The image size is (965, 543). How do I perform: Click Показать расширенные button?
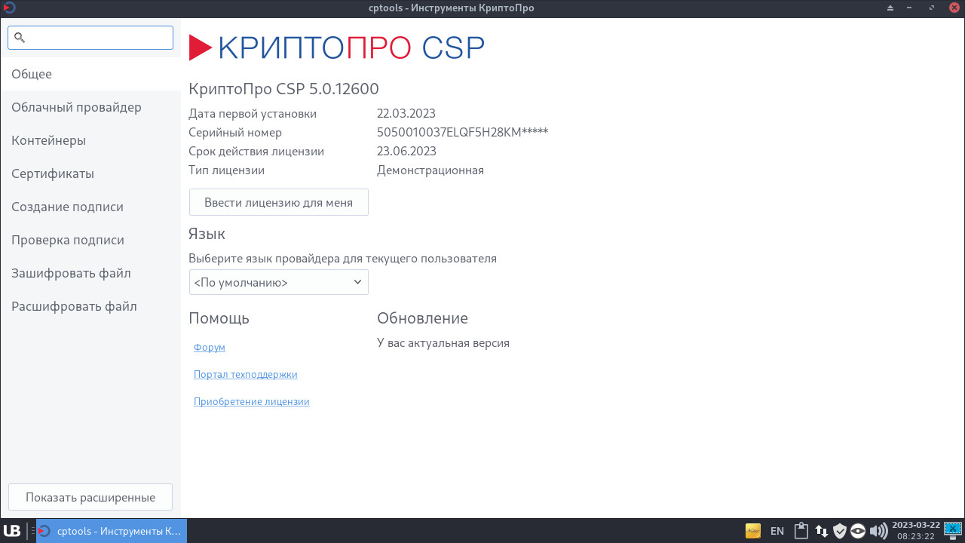tap(90, 498)
